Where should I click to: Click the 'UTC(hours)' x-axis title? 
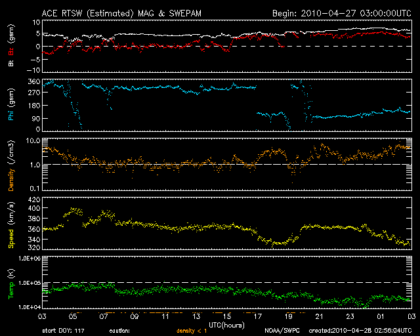[x=226, y=325]
